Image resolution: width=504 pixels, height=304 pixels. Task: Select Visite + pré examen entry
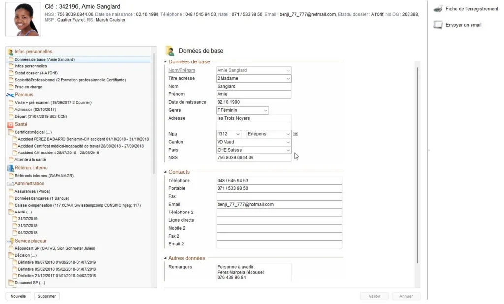53,103
